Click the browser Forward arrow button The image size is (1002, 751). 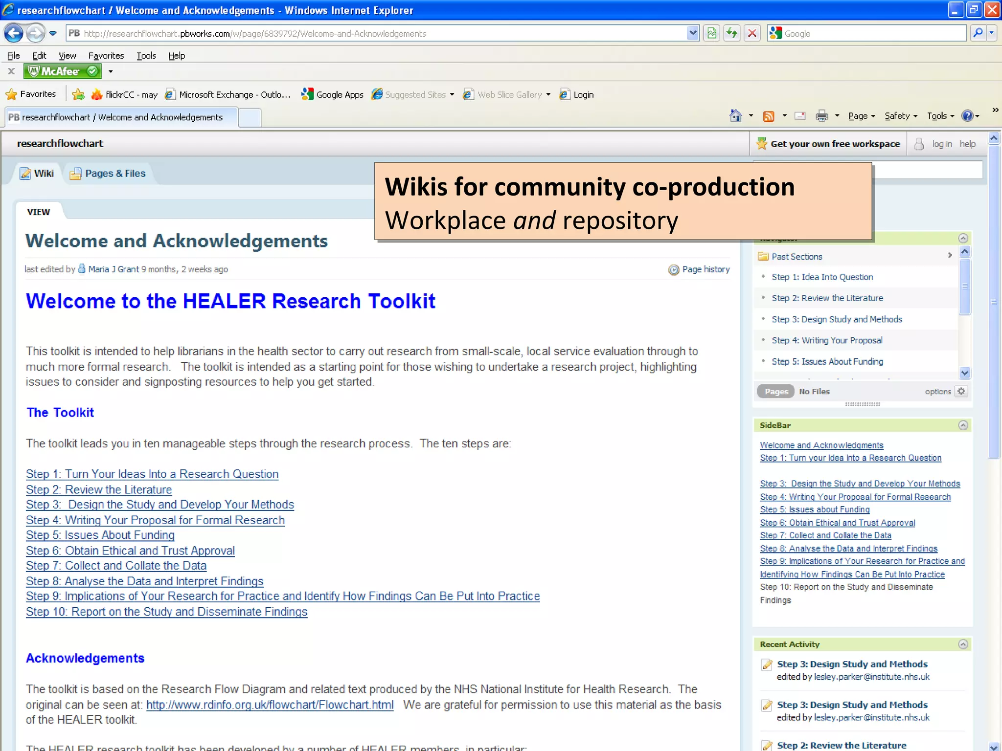[35, 33]
